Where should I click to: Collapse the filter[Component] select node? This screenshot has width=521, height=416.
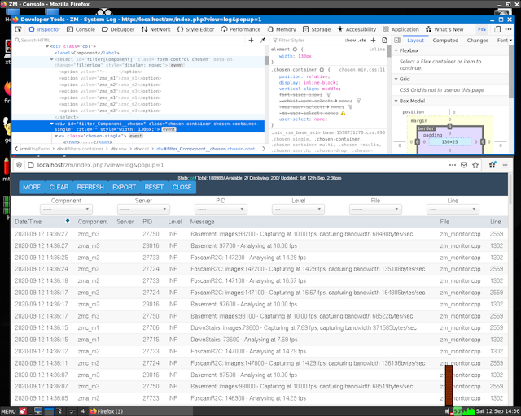51,59
